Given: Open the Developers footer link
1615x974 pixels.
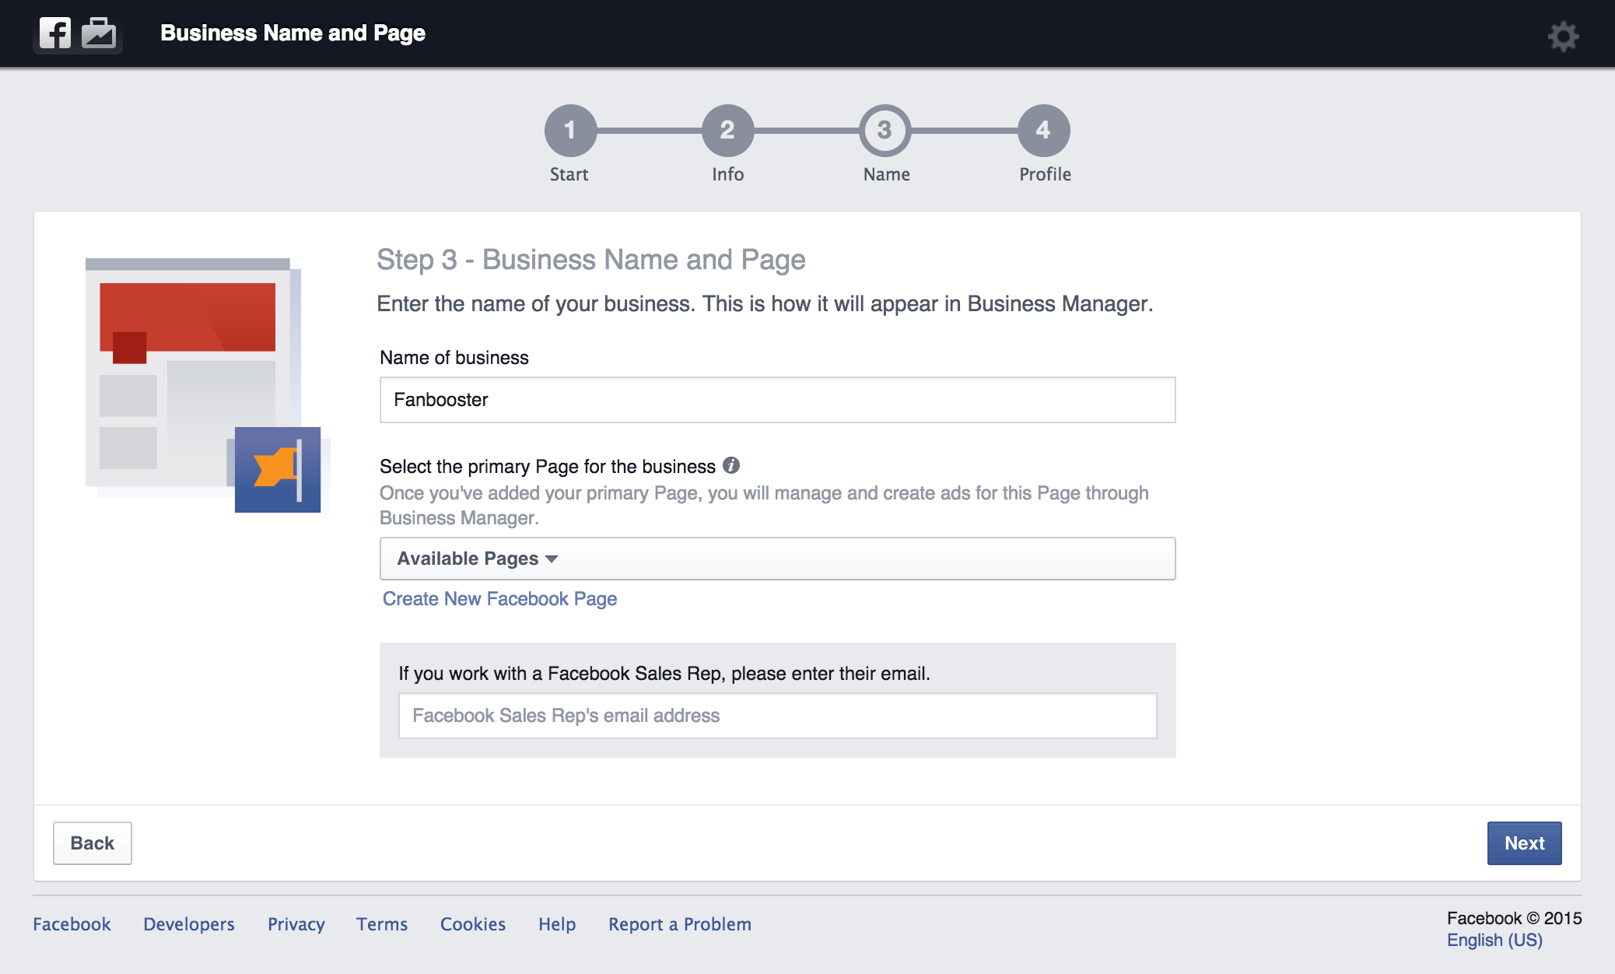Looking at the screenshot, I should click(189, 924).
